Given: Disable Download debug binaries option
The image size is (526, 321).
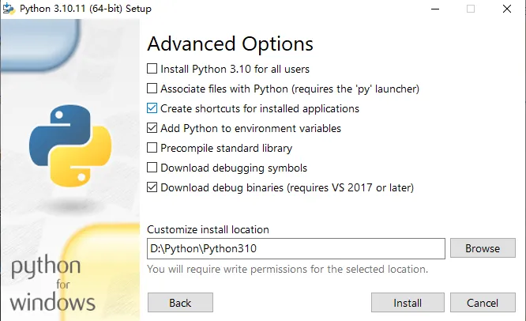Looking at the screenshot, I should pyautogui.click(x=153, y=187).
